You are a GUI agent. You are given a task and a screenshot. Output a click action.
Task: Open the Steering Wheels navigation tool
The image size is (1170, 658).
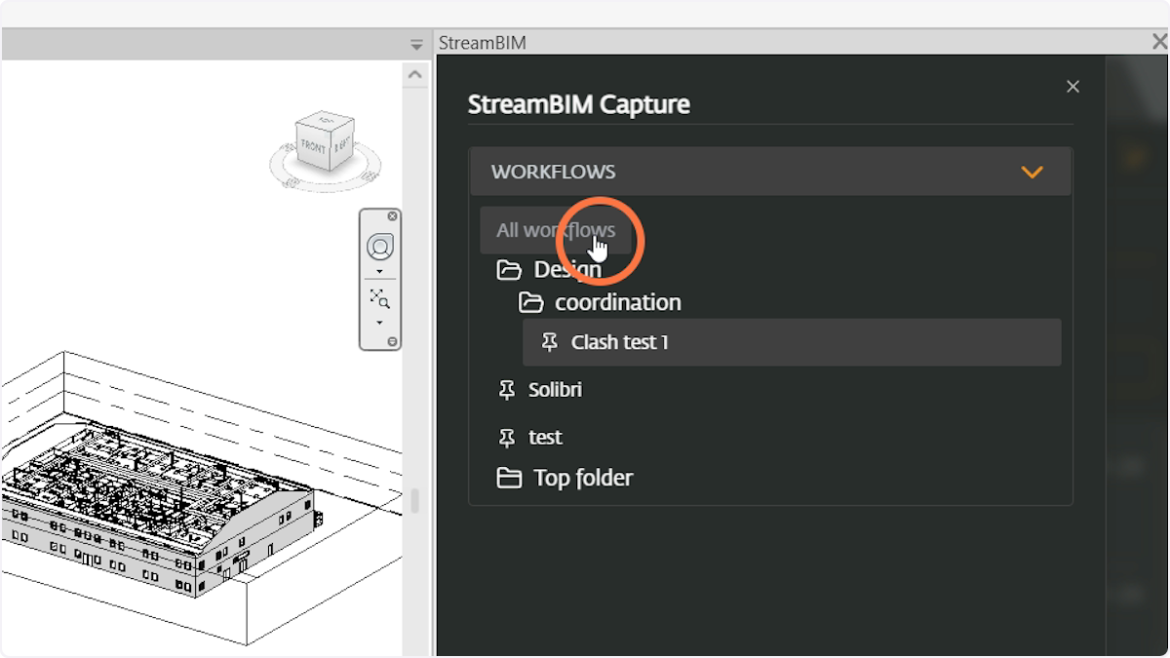379,246
